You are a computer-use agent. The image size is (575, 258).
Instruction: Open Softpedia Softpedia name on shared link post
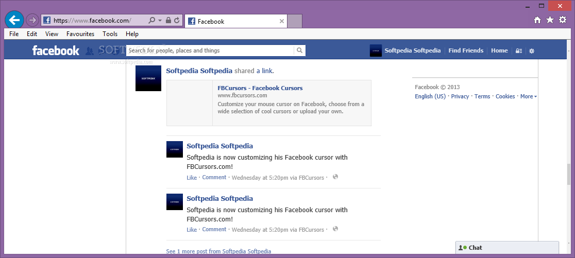tap(199, 71)
